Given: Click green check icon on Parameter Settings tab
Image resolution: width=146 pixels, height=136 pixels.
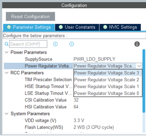Looking at the screenshot, I should (9, 27).
